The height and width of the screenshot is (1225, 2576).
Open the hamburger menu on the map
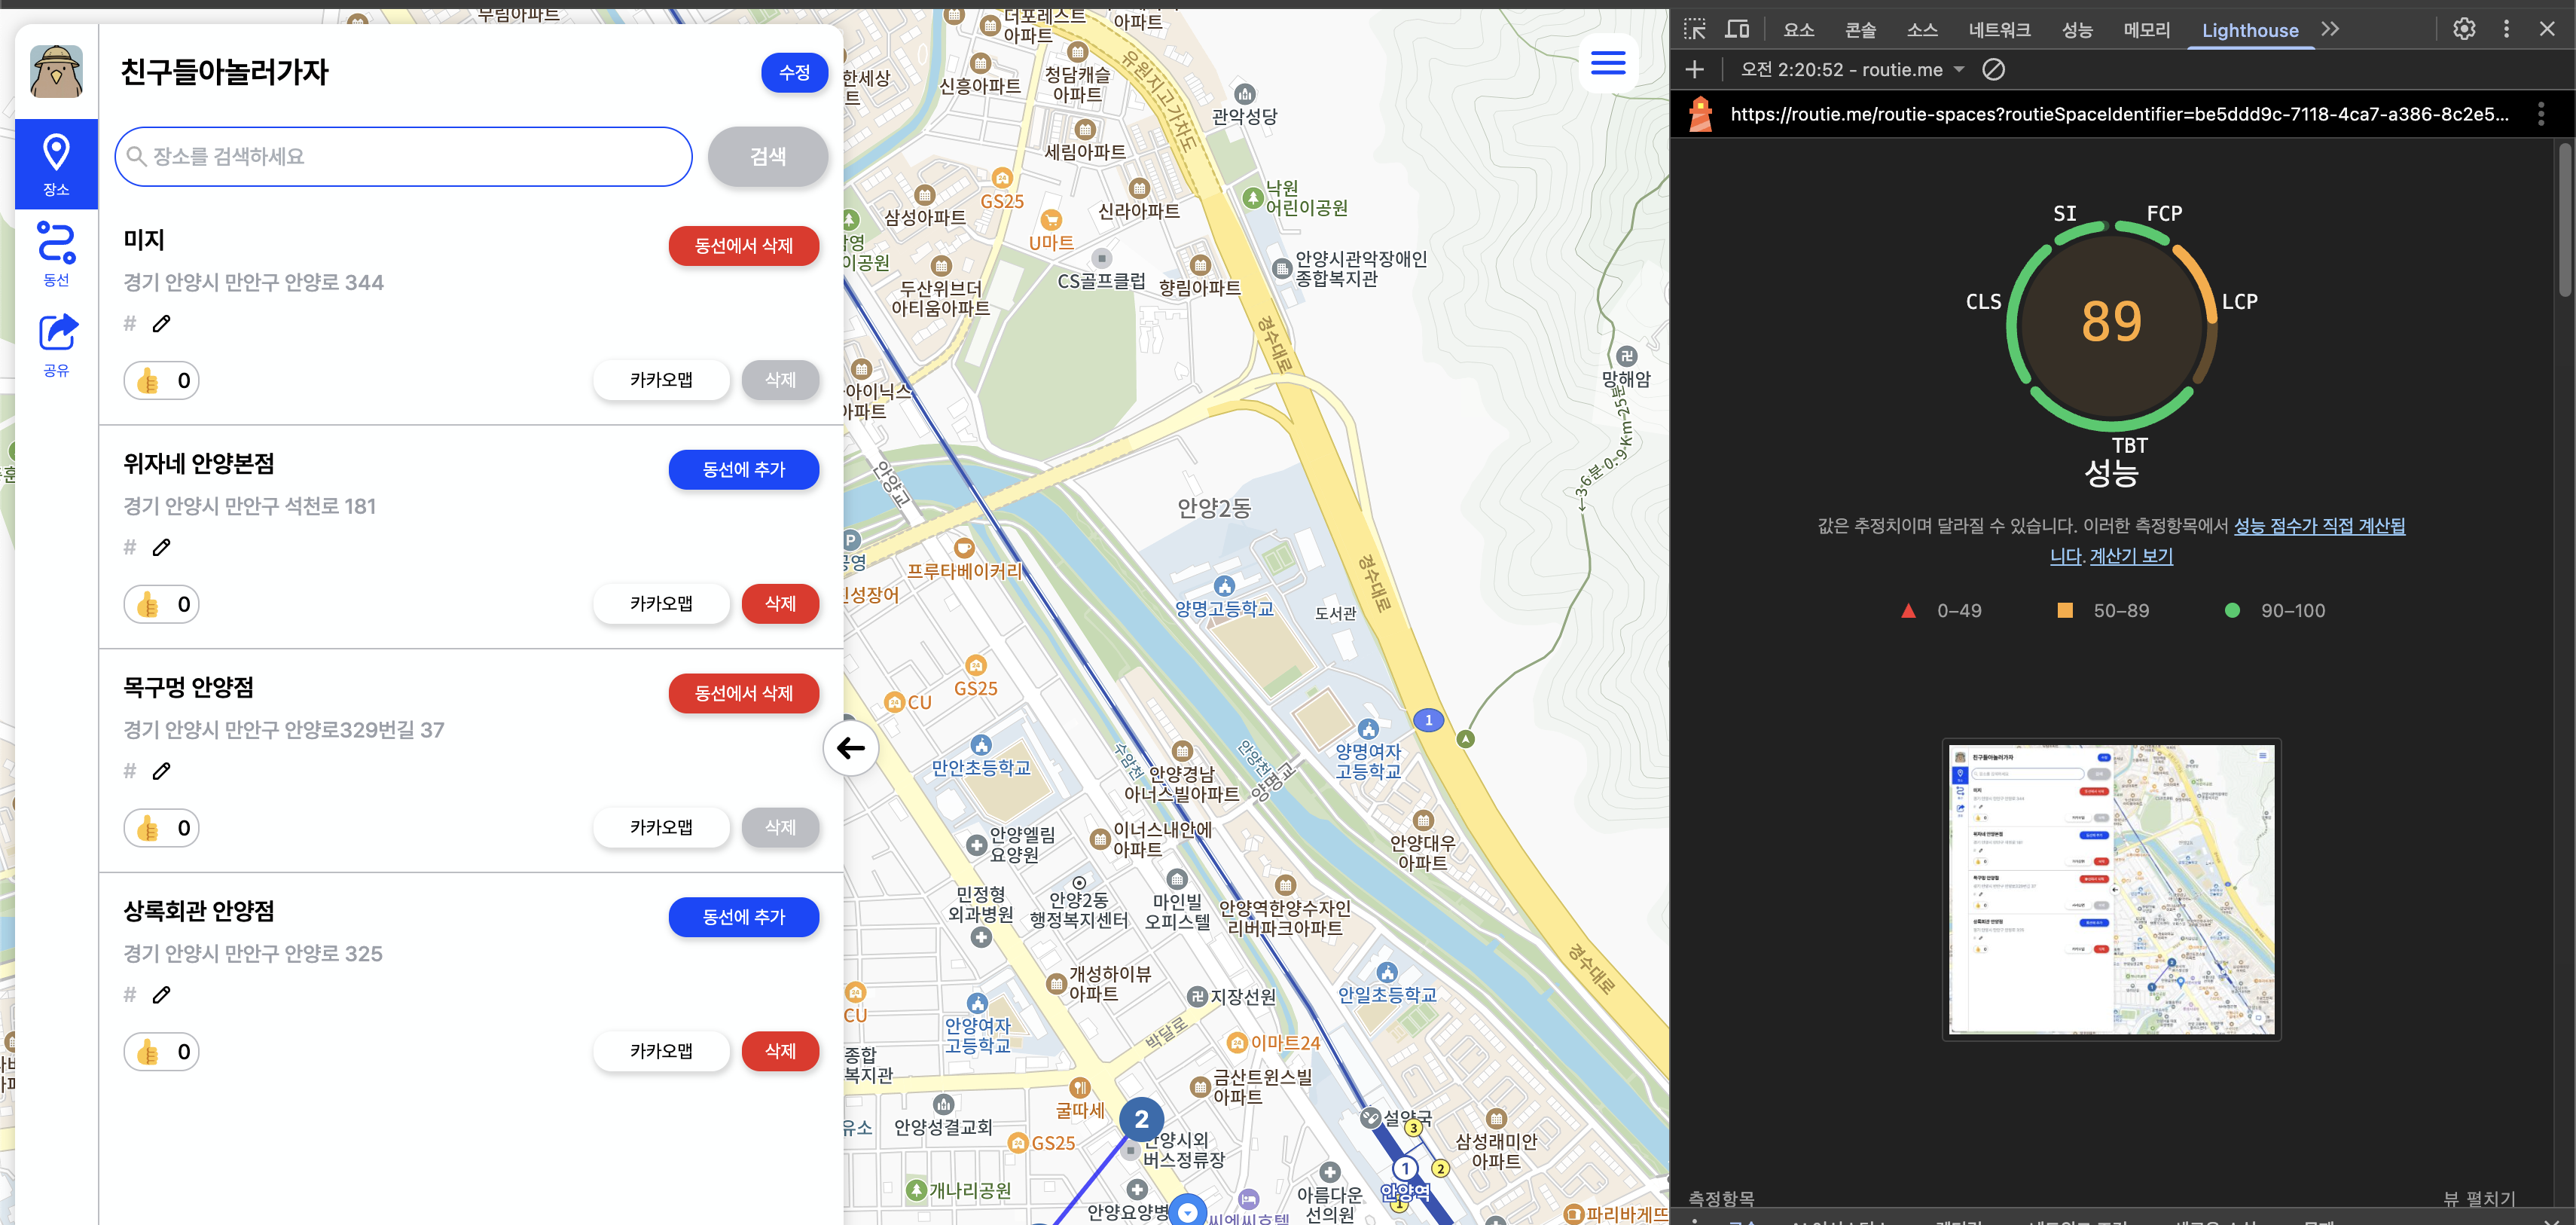(x=1607, y=63)
